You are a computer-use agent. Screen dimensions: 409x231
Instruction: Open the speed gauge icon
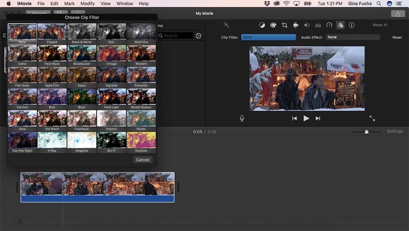[x=329, y=25]
